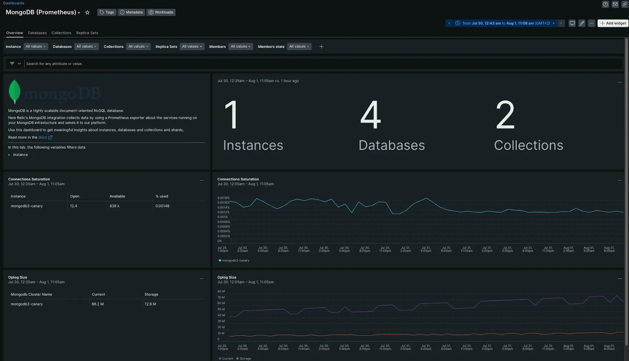Screen dimensions: 629x361
Task: Click the attribute search field
Action: [322, 64]
